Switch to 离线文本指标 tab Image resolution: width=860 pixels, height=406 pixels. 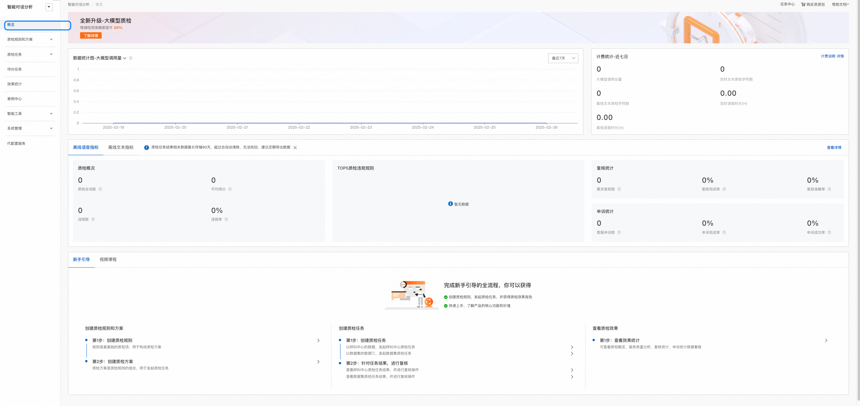click(x=121, y=147)
